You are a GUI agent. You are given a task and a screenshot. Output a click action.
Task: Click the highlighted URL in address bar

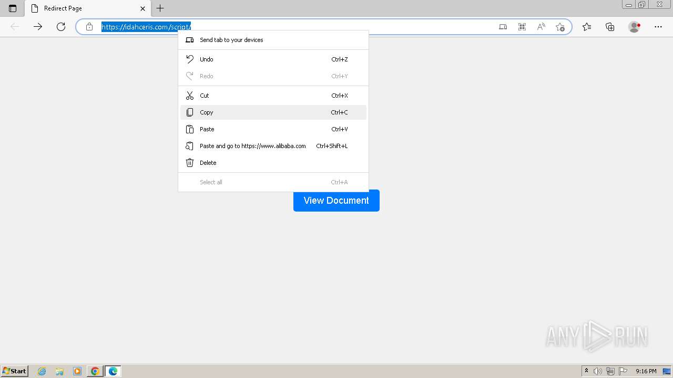146,27
